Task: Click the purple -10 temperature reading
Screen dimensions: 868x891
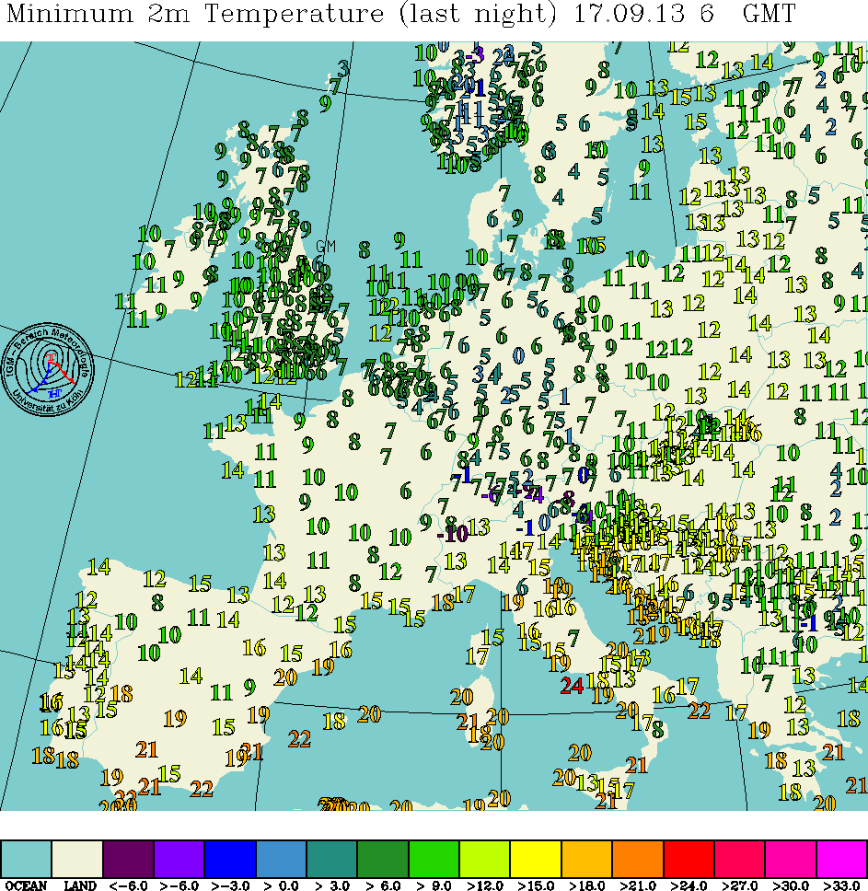Action: coord(451,533)
